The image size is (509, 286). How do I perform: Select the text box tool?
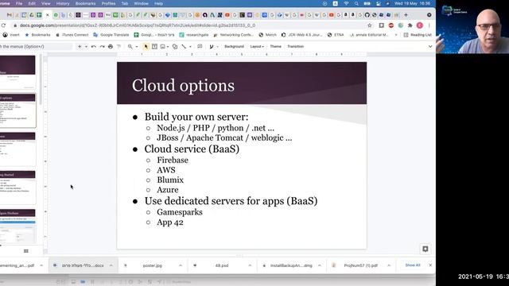pyautogui.click(x=154, y=47)
